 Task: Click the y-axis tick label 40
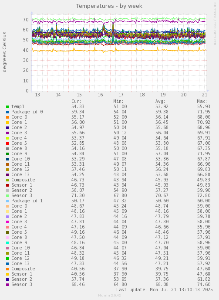pos(26,50)
